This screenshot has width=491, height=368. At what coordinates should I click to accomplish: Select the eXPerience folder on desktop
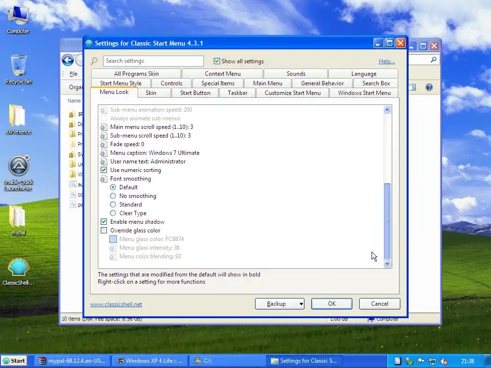(x=18, y=119)
